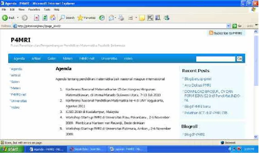Select Artikel in the blue navigation bar
Image resolution: width=259 pixels, height=155 pixels.
pyautogui.click(x=36, y=58)
